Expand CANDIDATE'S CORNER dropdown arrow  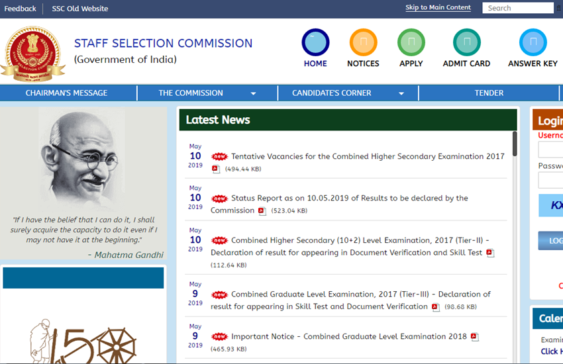coord(401,93)
